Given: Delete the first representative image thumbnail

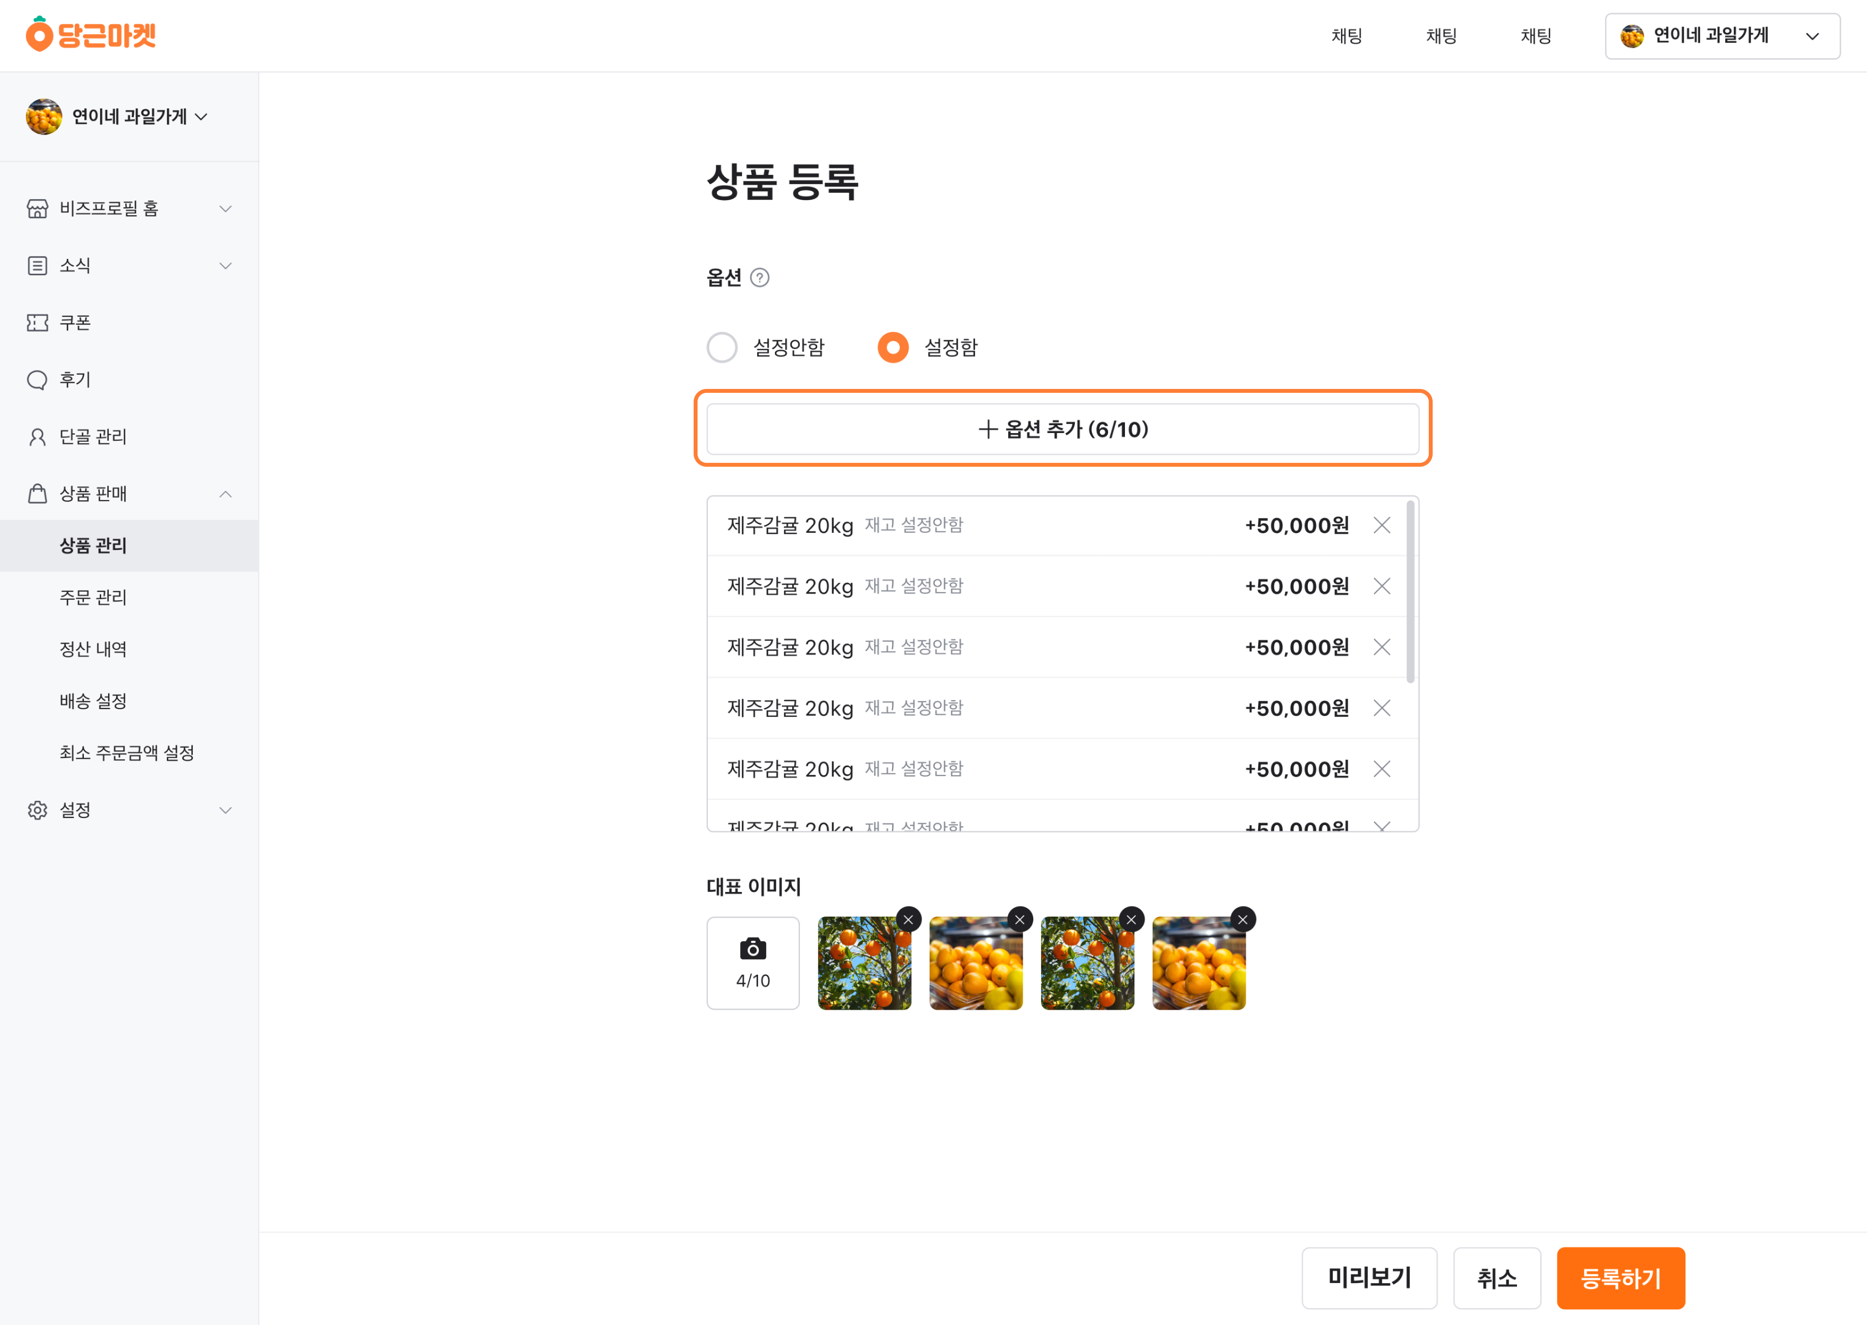Looking at the screenshot, I should point(908,920).
